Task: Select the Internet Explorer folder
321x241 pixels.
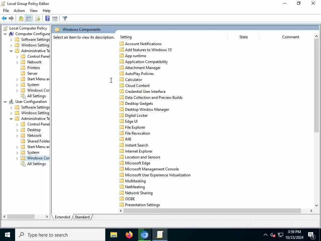Action: [139, 151]
